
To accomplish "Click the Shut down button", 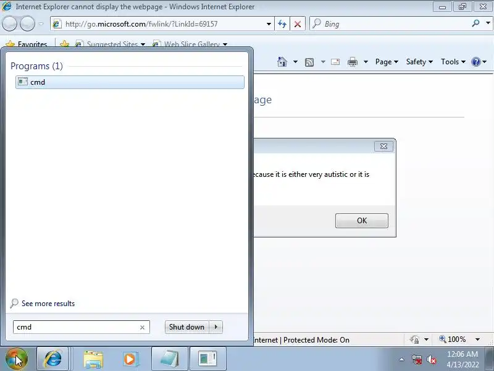I will pos(187,327).
